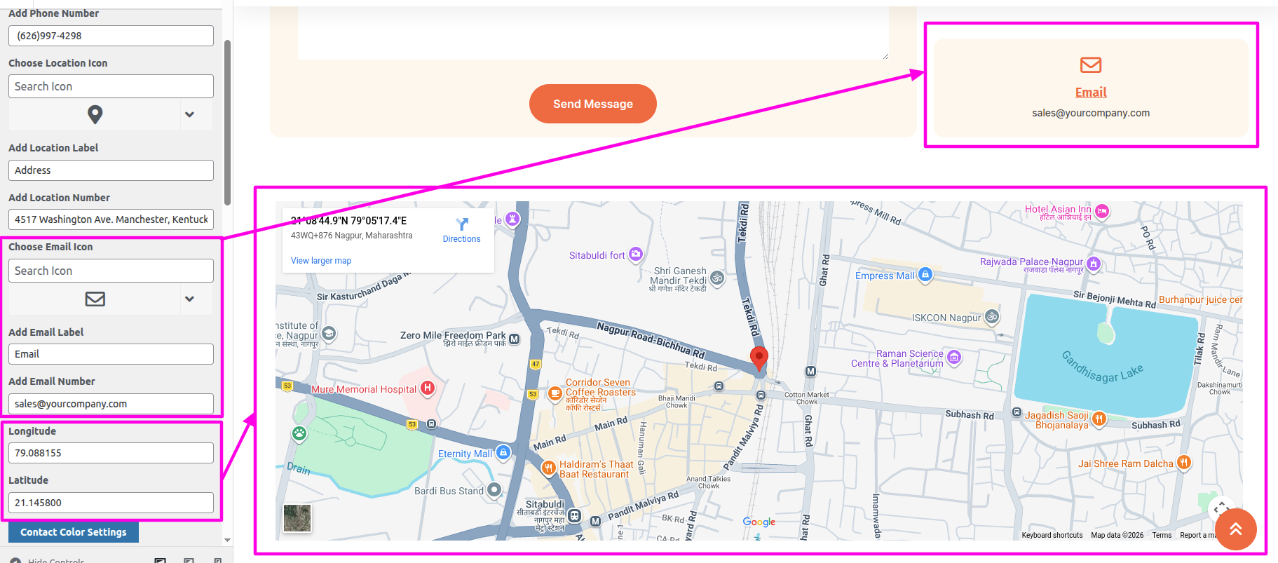1278x563 pixels.
Task: Click the envelope icon above the Email heading
Action: pyautogui.click(x=1090, y=65)
